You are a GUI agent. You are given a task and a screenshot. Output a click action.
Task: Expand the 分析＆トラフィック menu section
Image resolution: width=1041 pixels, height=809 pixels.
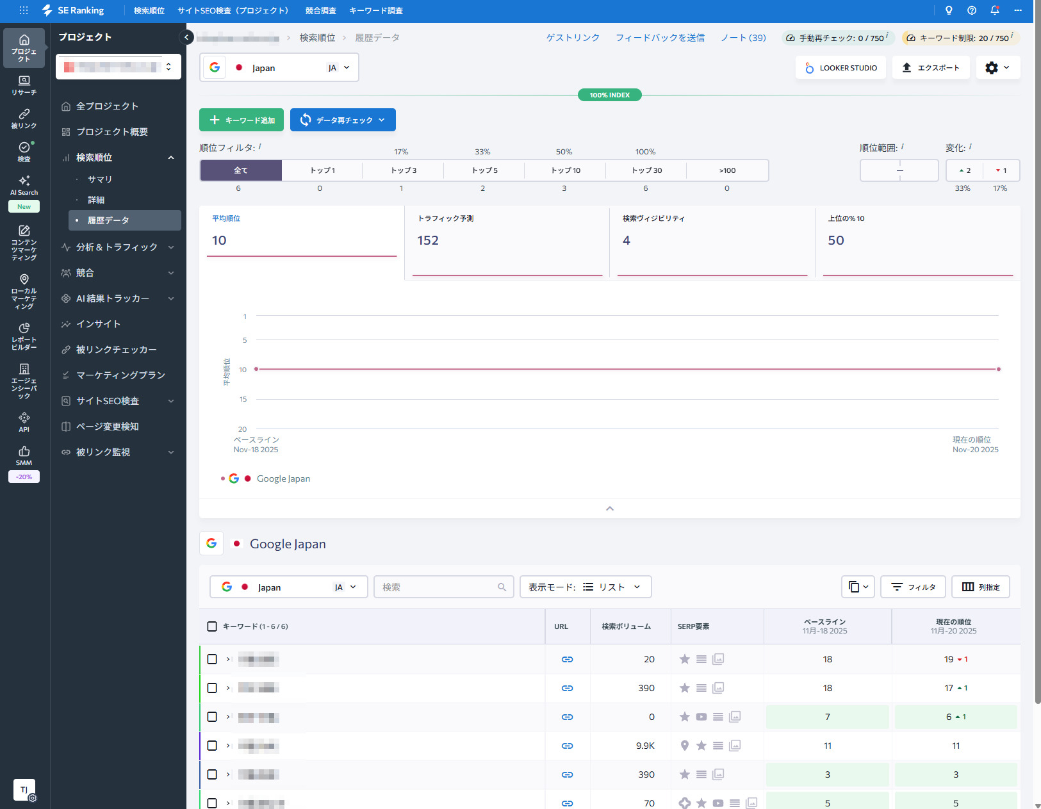117,247
